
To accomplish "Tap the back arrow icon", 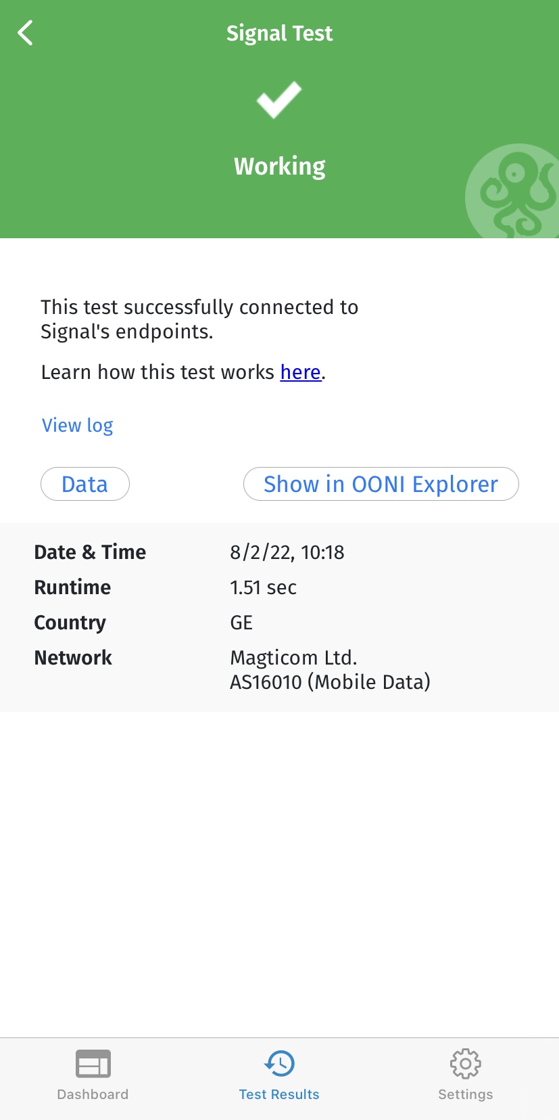I will coord(26,32).
